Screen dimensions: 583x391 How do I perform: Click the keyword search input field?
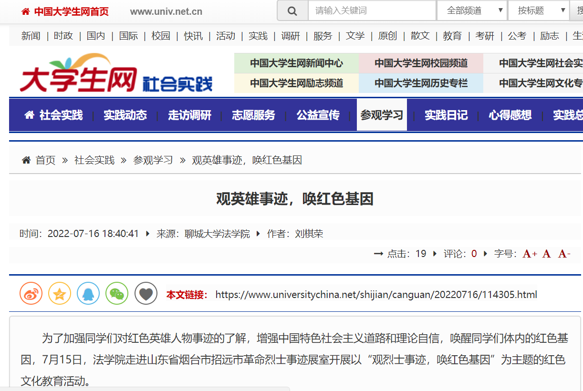point(372,10)
